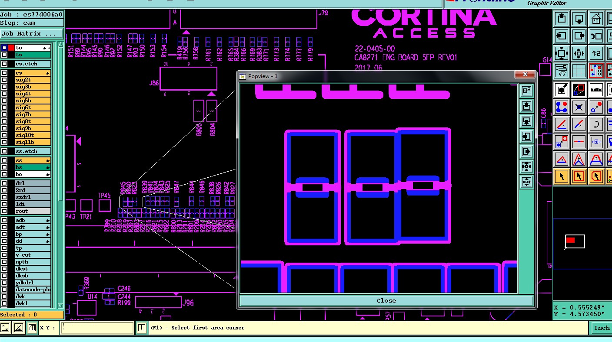This screenshot has width=612, height=342.
Task: Select the connected red and blue points tool
Action: point(562,107)
